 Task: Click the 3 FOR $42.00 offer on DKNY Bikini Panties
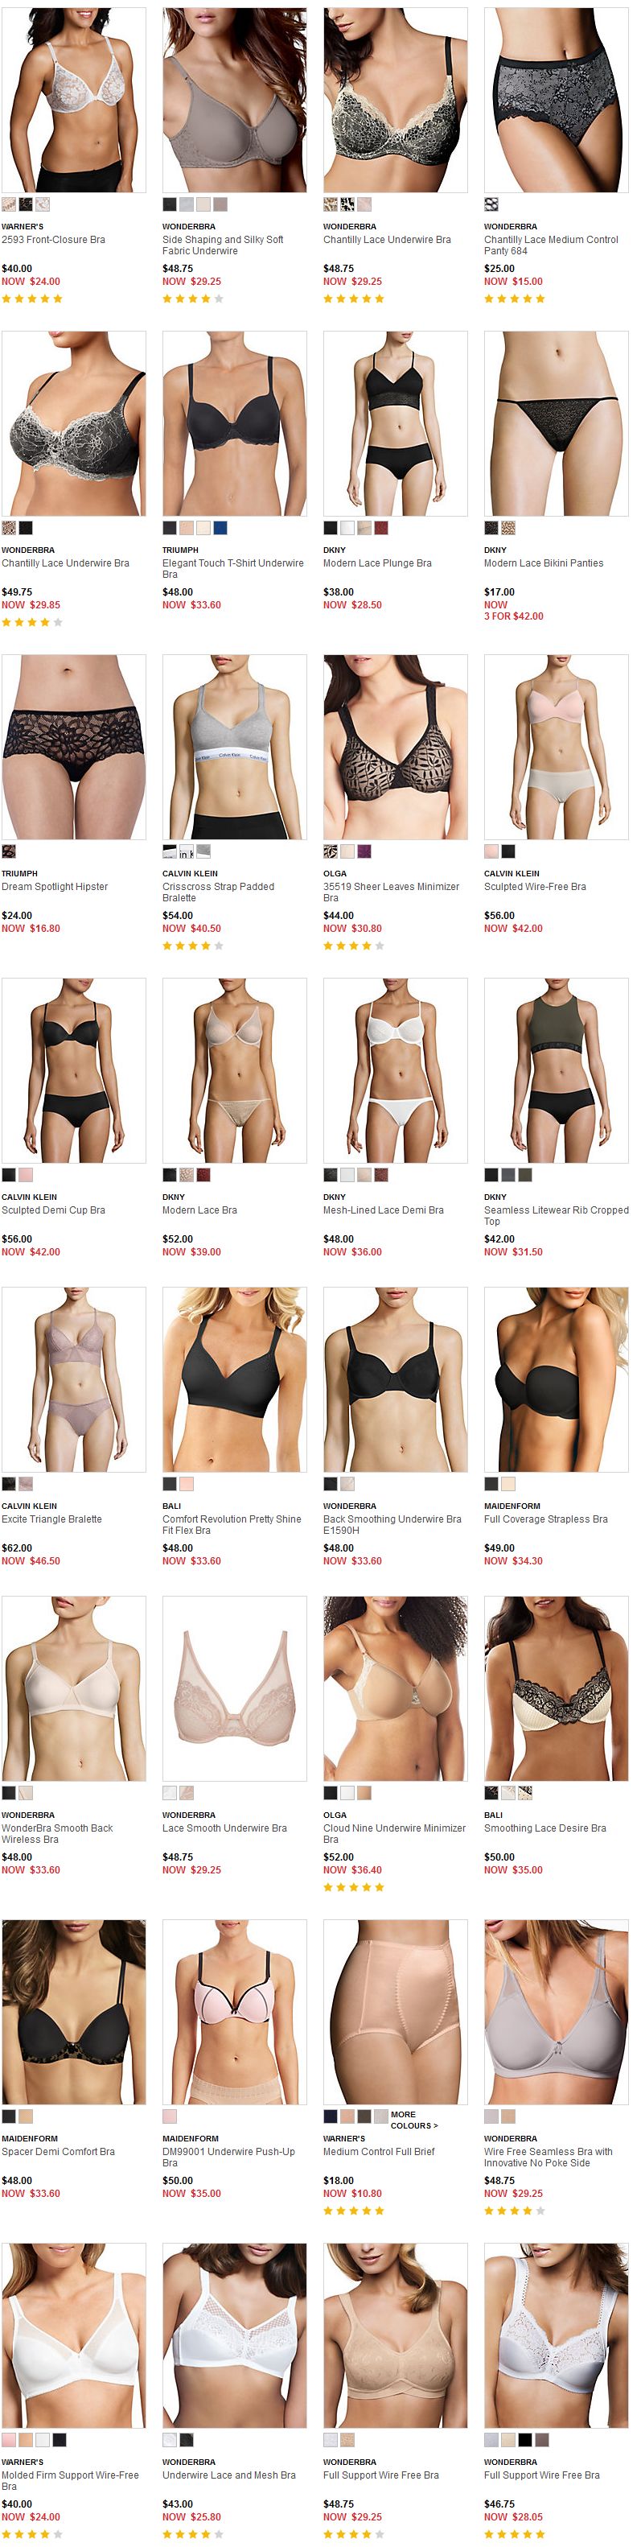512,616
